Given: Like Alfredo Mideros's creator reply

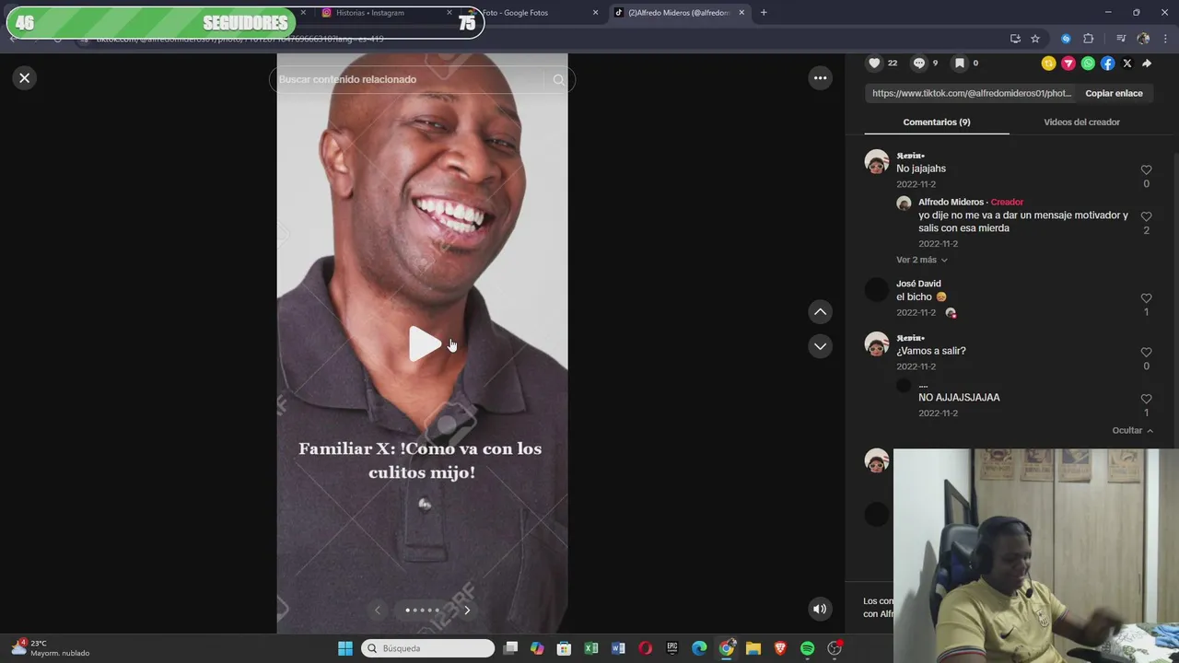Looking at the screenshot, I should (1146, 217).
